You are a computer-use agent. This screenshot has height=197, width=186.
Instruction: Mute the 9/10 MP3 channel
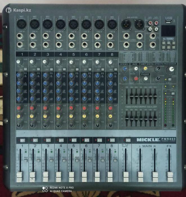click(x=128, y=140)
